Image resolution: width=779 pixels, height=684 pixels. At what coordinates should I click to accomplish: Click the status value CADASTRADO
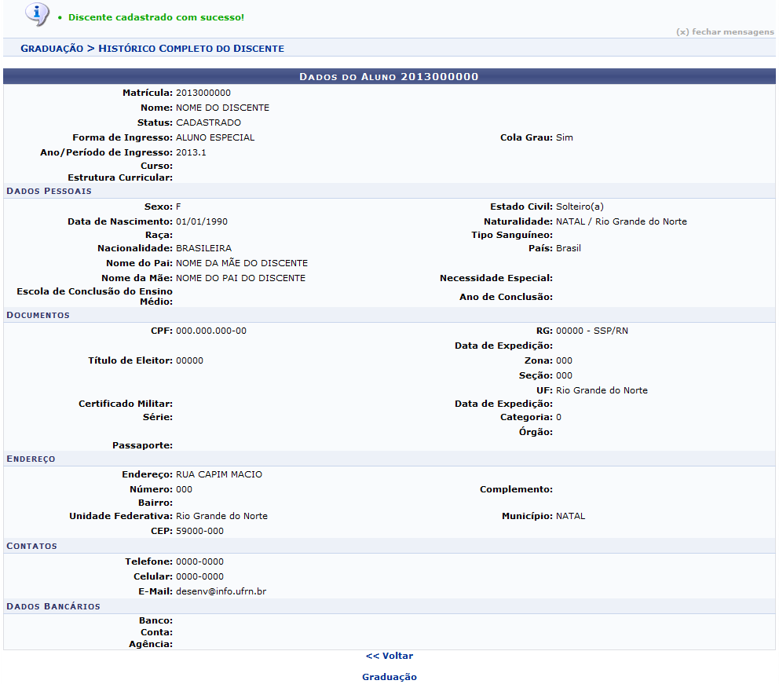coord(208,123)
